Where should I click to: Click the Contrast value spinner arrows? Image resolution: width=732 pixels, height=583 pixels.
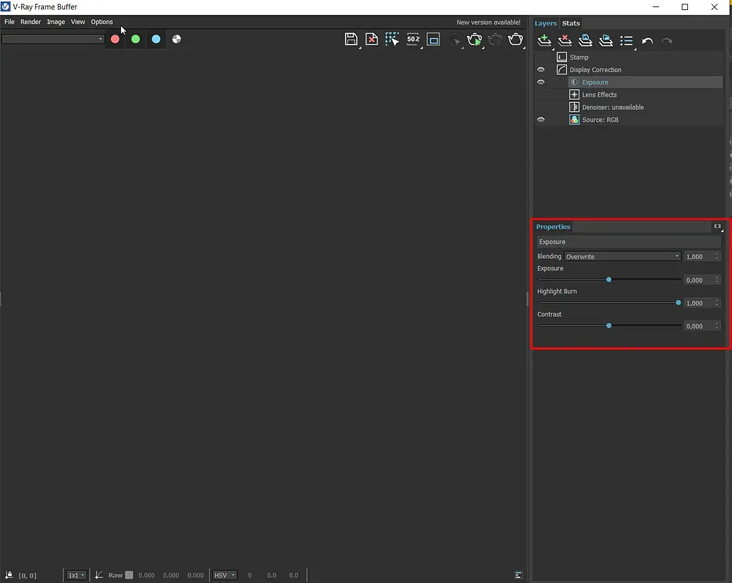pos(717,326)
